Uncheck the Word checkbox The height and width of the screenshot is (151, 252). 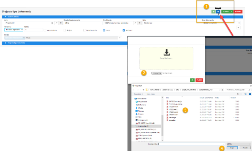[x=104, y=30]
